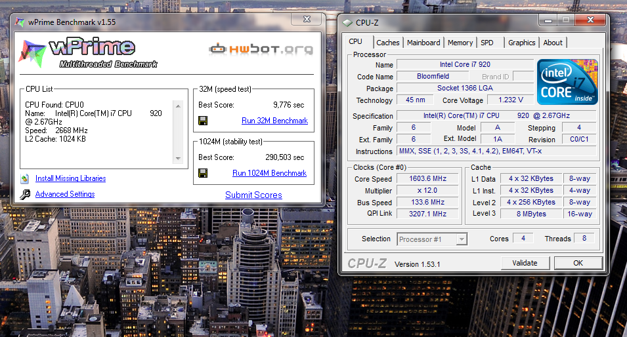Click the CPU List scroll down arrow
Image resolution: width=627 pixels, height=337 pixels.
click(179, 159)
